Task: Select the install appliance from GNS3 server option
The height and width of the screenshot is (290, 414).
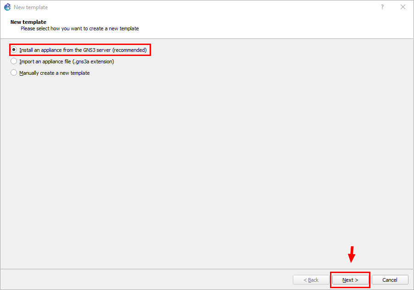Action: 80,50
